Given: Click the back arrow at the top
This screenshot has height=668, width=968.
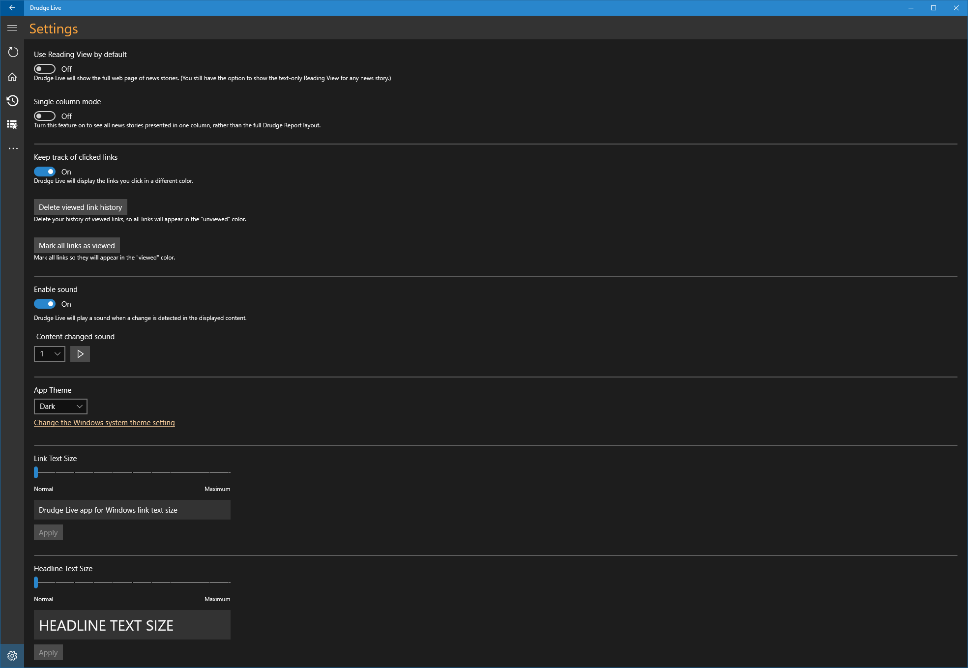Looking at the screenshot, I should click(12, 7).
